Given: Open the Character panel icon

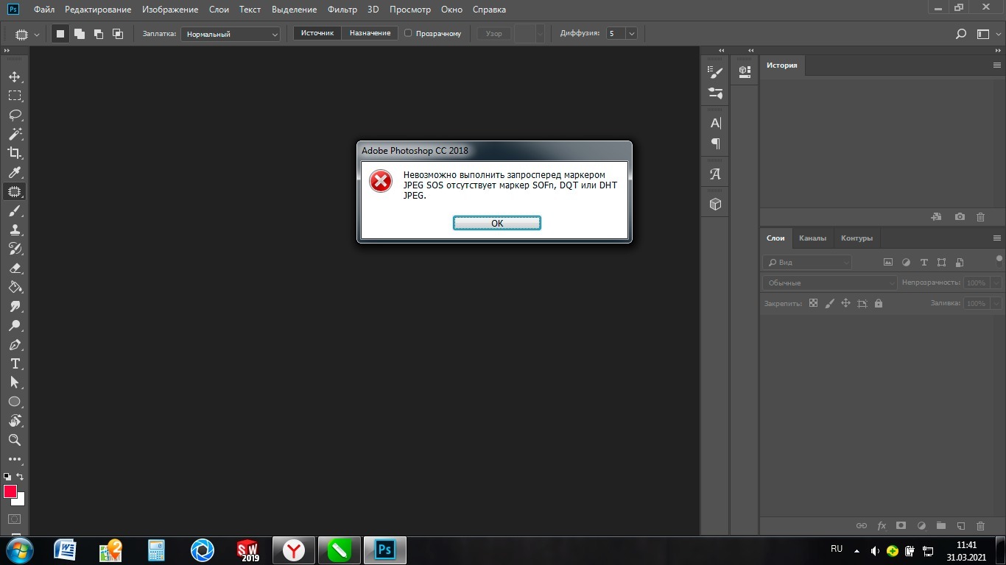Looking at the screenshot, I should (715, 123).
